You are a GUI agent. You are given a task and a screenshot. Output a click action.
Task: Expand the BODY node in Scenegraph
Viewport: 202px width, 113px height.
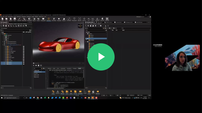pyautogui.click(x=4, y=54)
